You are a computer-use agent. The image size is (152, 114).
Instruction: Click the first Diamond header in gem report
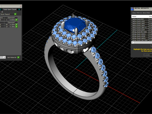coord(11,18)
